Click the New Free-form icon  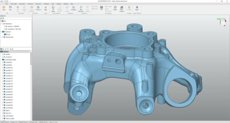(81, 9)
